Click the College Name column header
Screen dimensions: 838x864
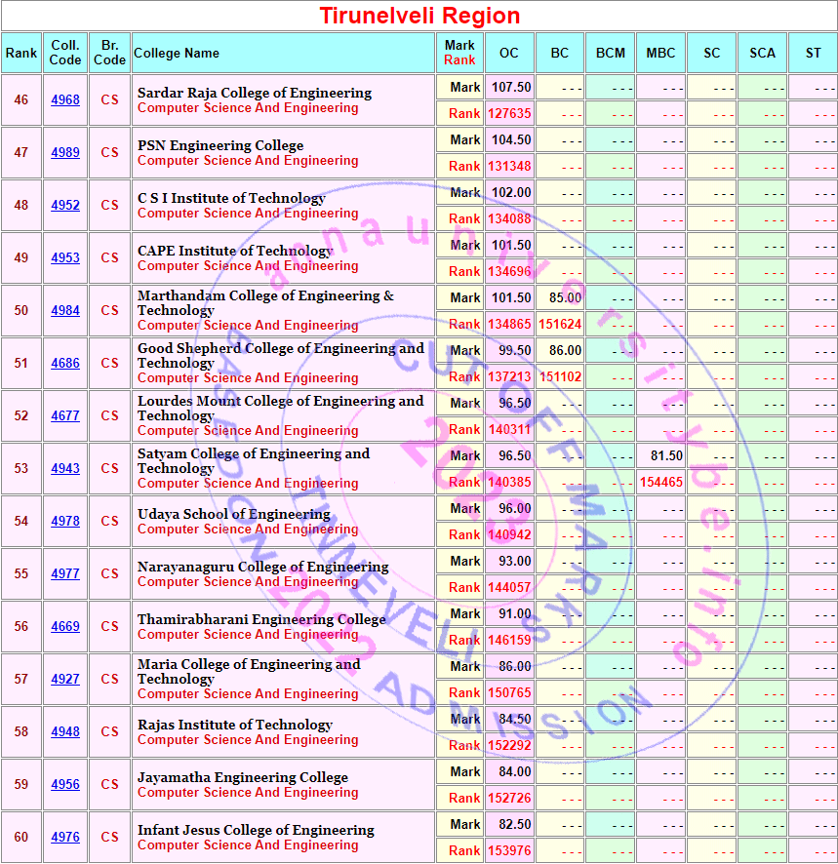pos(177,53)
